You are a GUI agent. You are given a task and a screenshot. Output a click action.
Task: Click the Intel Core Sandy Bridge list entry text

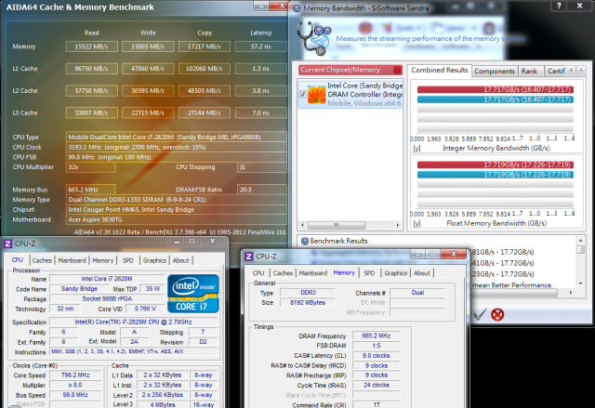[x=364, y=95]
